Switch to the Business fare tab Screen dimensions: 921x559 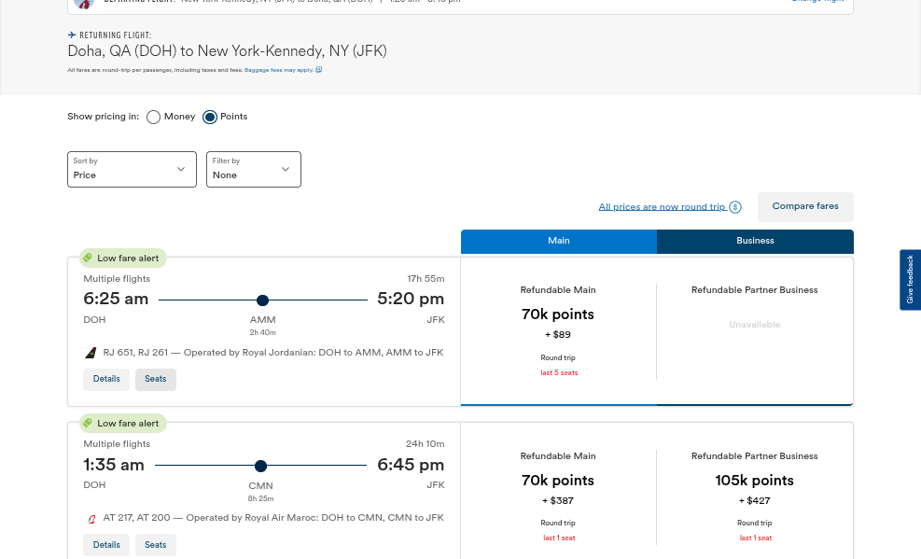tap(755, 242)
